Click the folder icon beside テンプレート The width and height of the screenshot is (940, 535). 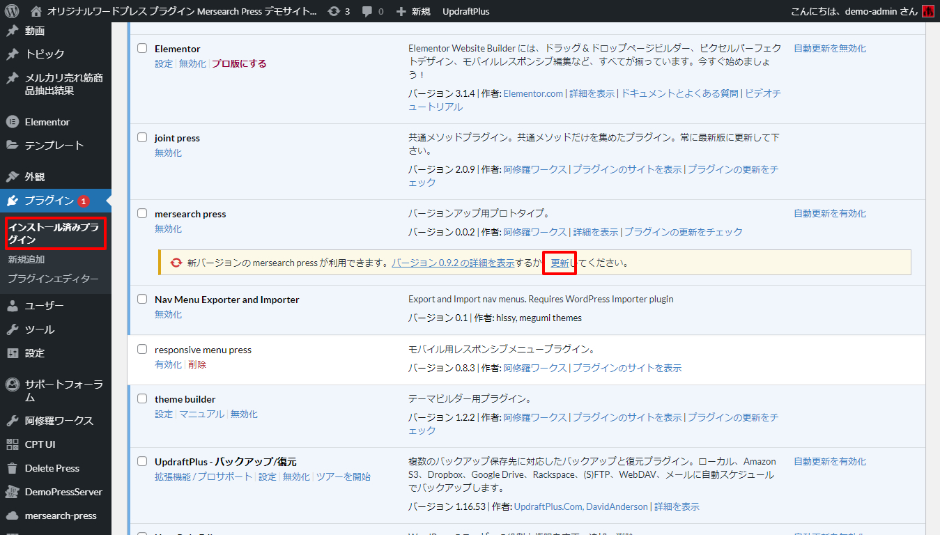coord(12,145)
